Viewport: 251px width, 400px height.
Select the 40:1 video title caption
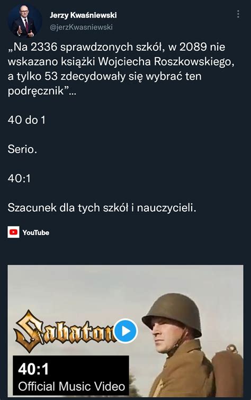tap(33, 369)
